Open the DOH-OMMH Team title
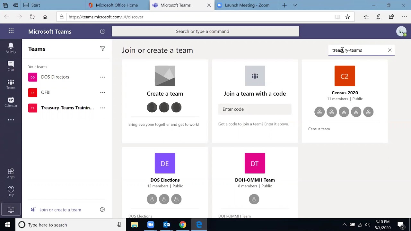Image resolution: width=411 pixels, height=231 pixels. [x=255, y=180]
